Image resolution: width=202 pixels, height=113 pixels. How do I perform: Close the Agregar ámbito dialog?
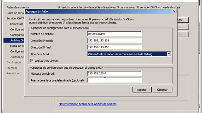pyautogui.click(x=174, y=11)
